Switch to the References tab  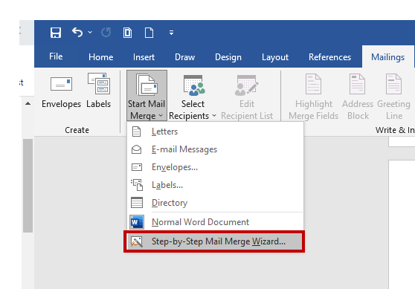329,57
